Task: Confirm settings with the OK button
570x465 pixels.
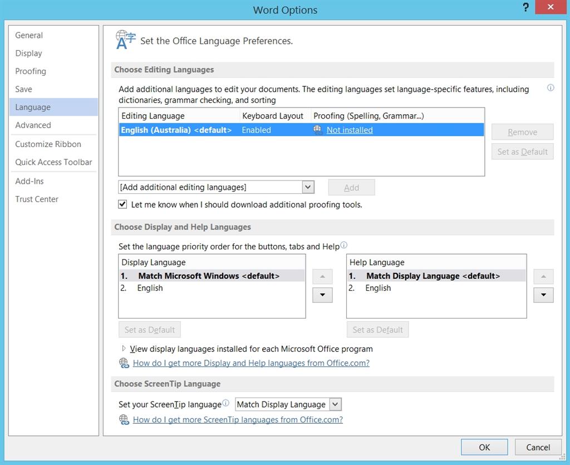Action: tap(484, 447)
